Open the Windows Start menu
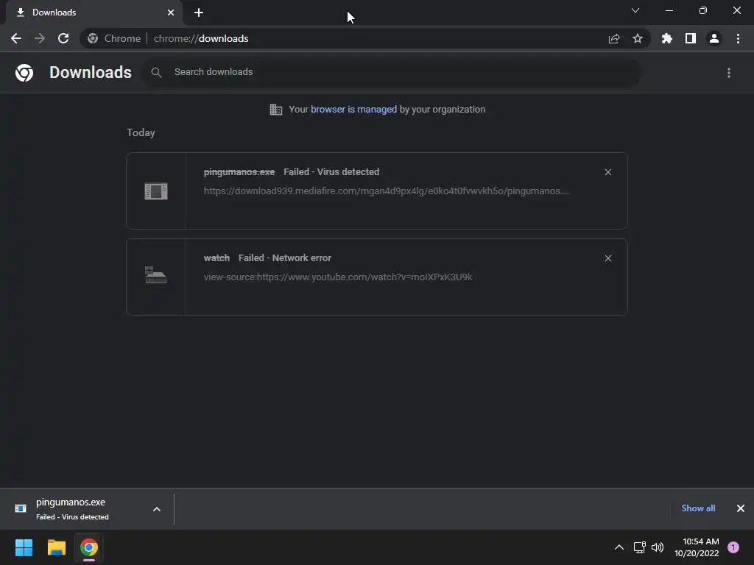This screenshot has height=565, width=754. 24,547
